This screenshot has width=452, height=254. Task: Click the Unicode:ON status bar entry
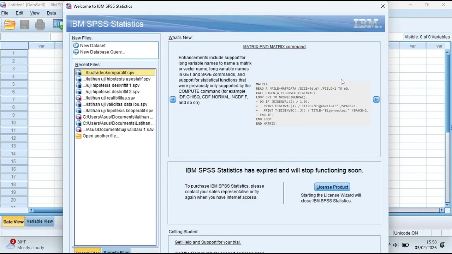tap(406, 233)
